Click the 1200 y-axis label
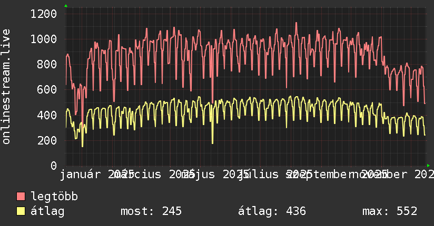 point(44,14)
